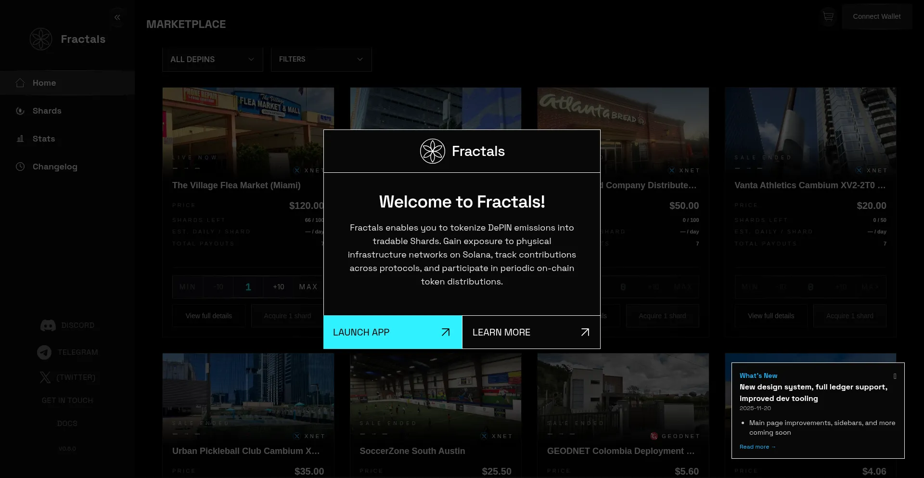Screen dimensions: 924x478
Task: Open Read more link in What's New
Action: [757, 447]
